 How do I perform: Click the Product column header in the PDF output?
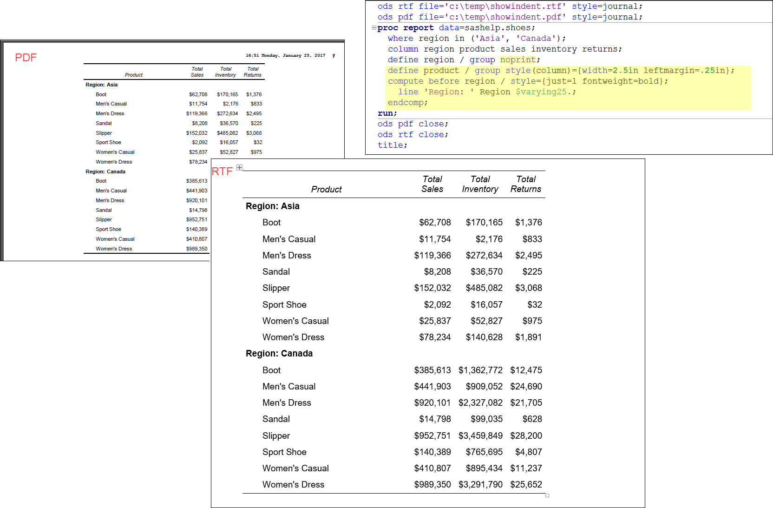coord(133,75)
